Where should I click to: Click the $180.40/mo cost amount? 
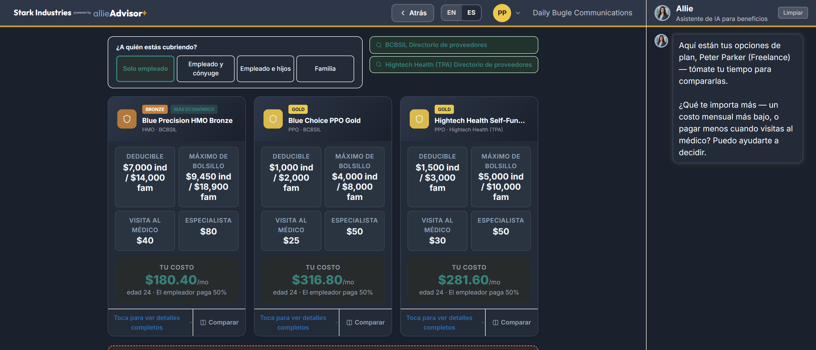coord(177,280)
